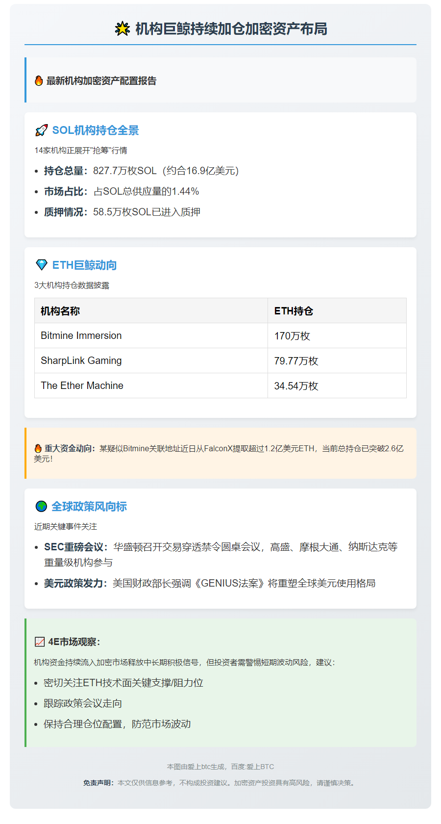
Task: Click the sparkle emoji beside the main title
Action: [122, 29]
